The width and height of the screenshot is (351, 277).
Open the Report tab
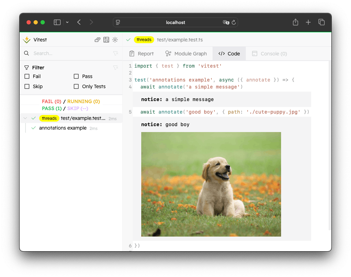(x=141, y=53)
